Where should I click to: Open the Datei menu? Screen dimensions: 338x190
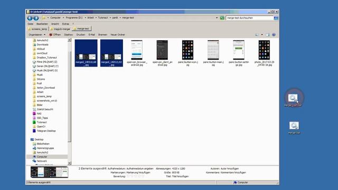(x=31, y=24)
